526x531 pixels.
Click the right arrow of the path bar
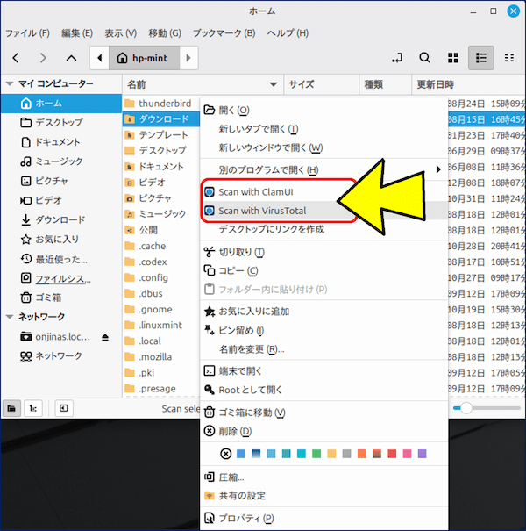coord(188,58)
